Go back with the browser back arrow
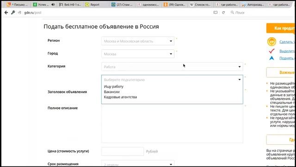The height and width of the screenshot is (167, 296). pyautogui.click(x=6, y=13)
